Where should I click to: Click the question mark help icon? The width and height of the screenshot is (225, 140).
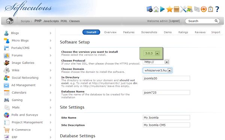pyautogui.click(x=217, y=9)
